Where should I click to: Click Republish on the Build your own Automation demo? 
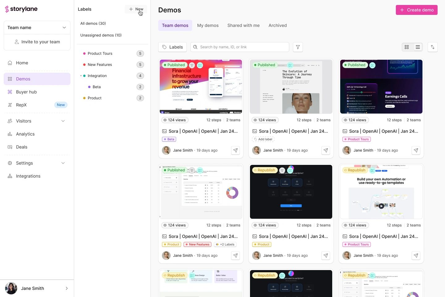pos(354,170)
